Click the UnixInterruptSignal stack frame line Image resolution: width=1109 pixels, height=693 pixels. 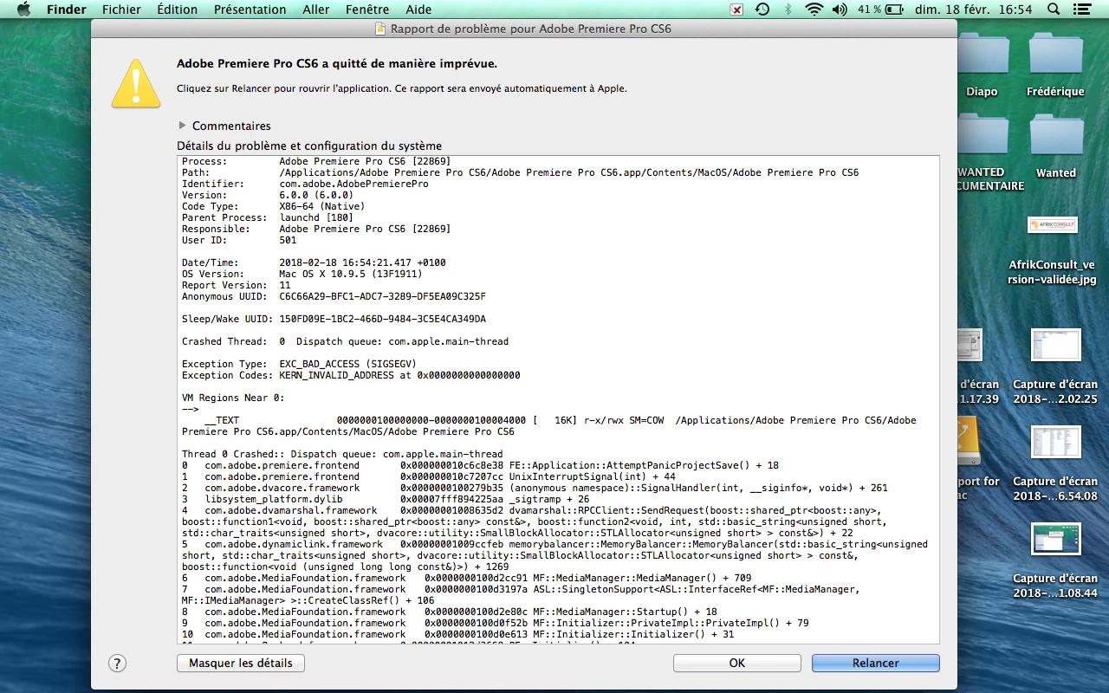429,476
